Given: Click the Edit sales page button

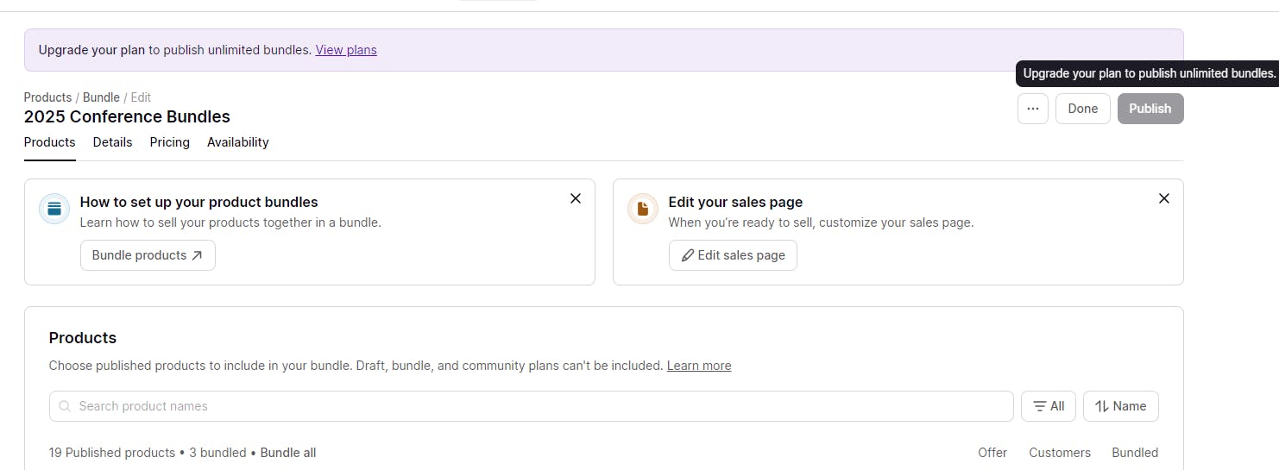Looking at the screenshot, I should tap(733, 255).
